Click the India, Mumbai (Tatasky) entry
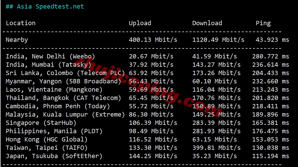This screenshot has width=298, height=167. (147, 65)
